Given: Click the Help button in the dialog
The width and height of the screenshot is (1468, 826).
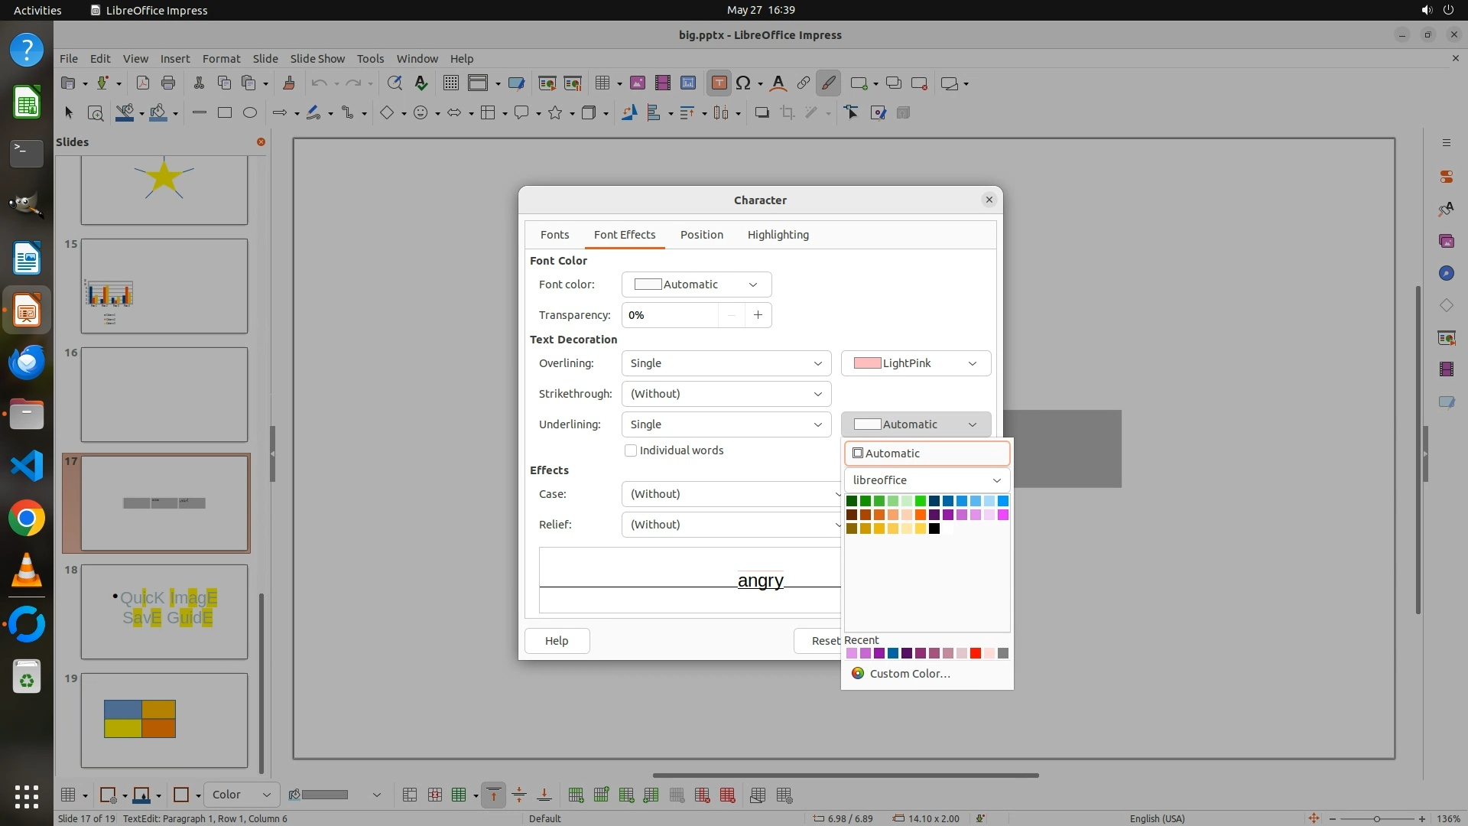Looking at the screenshot, I should click(x=556, y=641).
